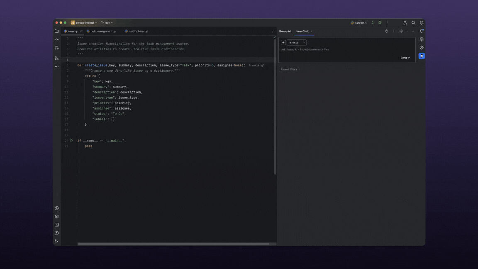
Task: Add a file to chat context
Action: click(283, 42)
